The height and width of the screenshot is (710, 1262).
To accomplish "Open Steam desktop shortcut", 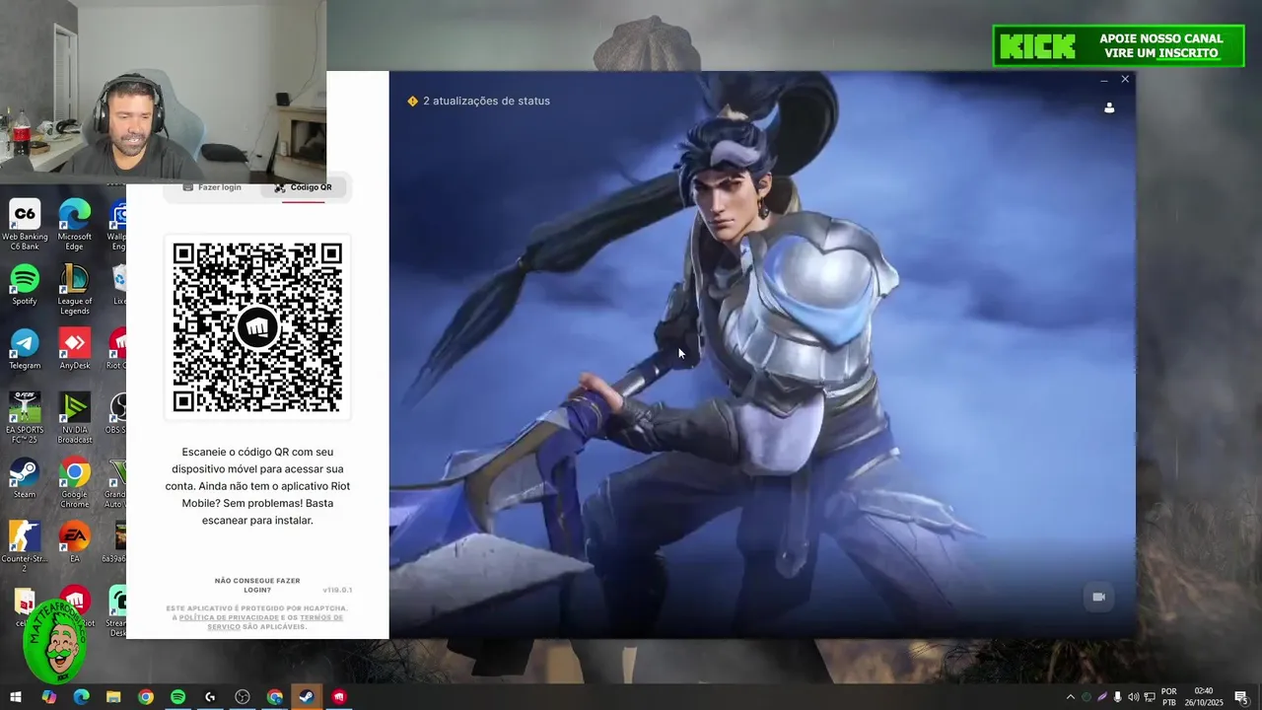I will coord(25,478).
